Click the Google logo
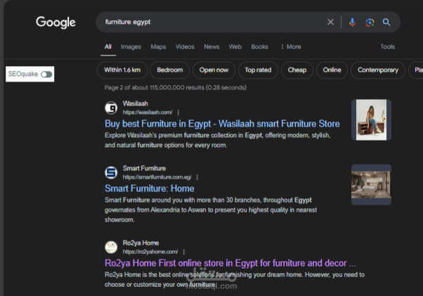 pyautogui.click(x=56, y=22)
